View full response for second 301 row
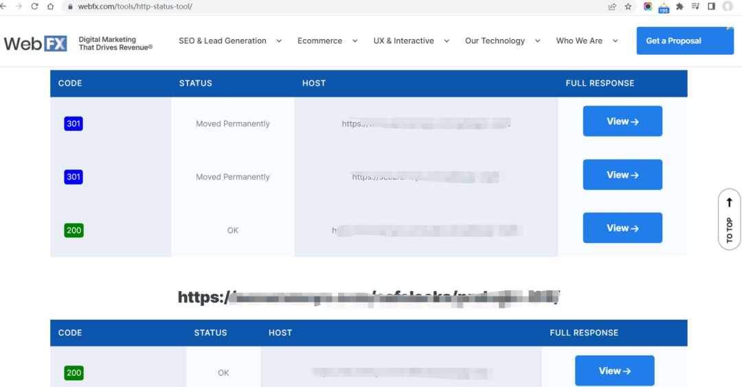This screenshot has height=387, width=742. tap(622, 175)
